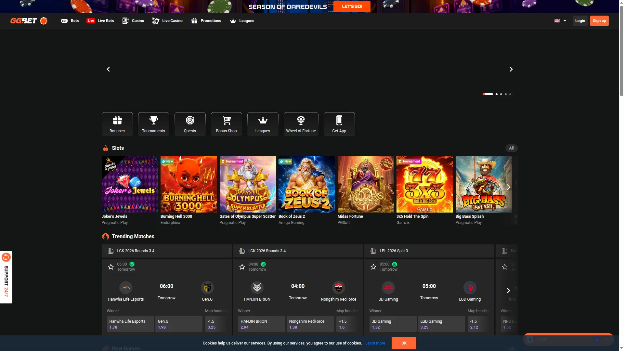The width and height of the screenshot is (624, 351).
Task: Expand the bet slip panel
Action: tap(607, 339)
